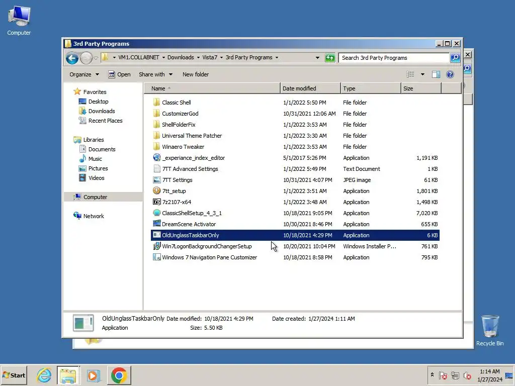The width and height of the screenshot is (515, 386).
Task: Sort by the Date modified column header
Action: point(310,88)
